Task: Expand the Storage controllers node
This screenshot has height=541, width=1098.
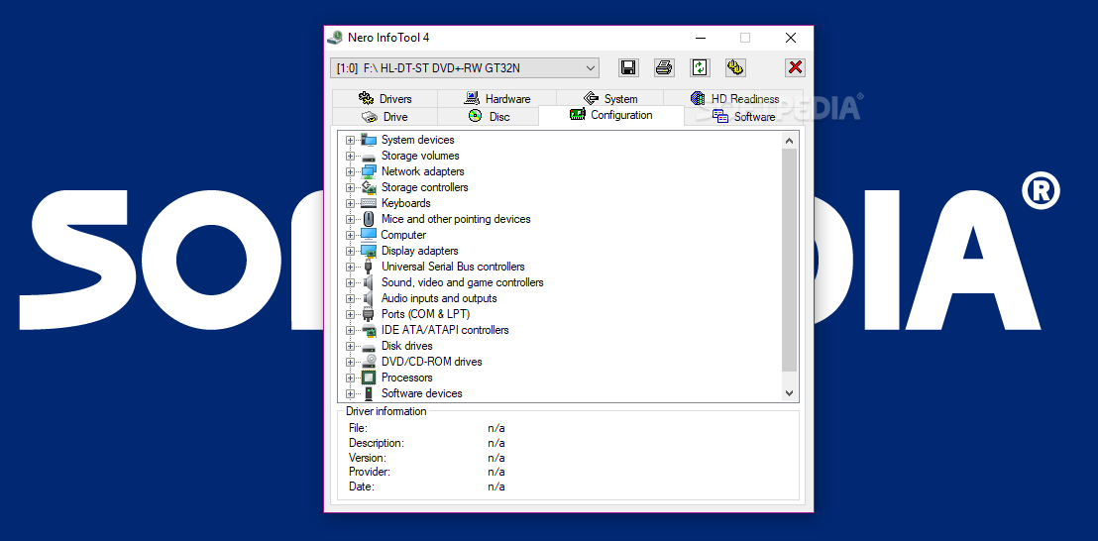Action: point(350,187)
